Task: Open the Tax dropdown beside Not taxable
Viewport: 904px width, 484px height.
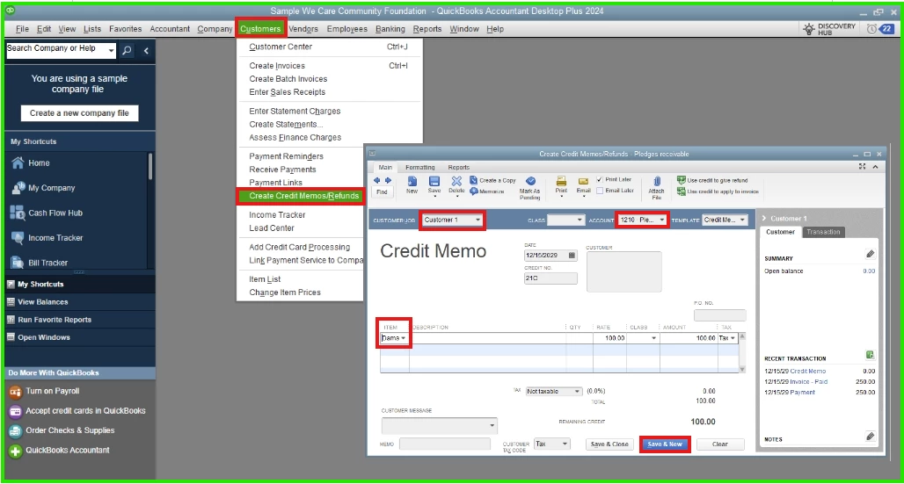Action: (578, 391)
